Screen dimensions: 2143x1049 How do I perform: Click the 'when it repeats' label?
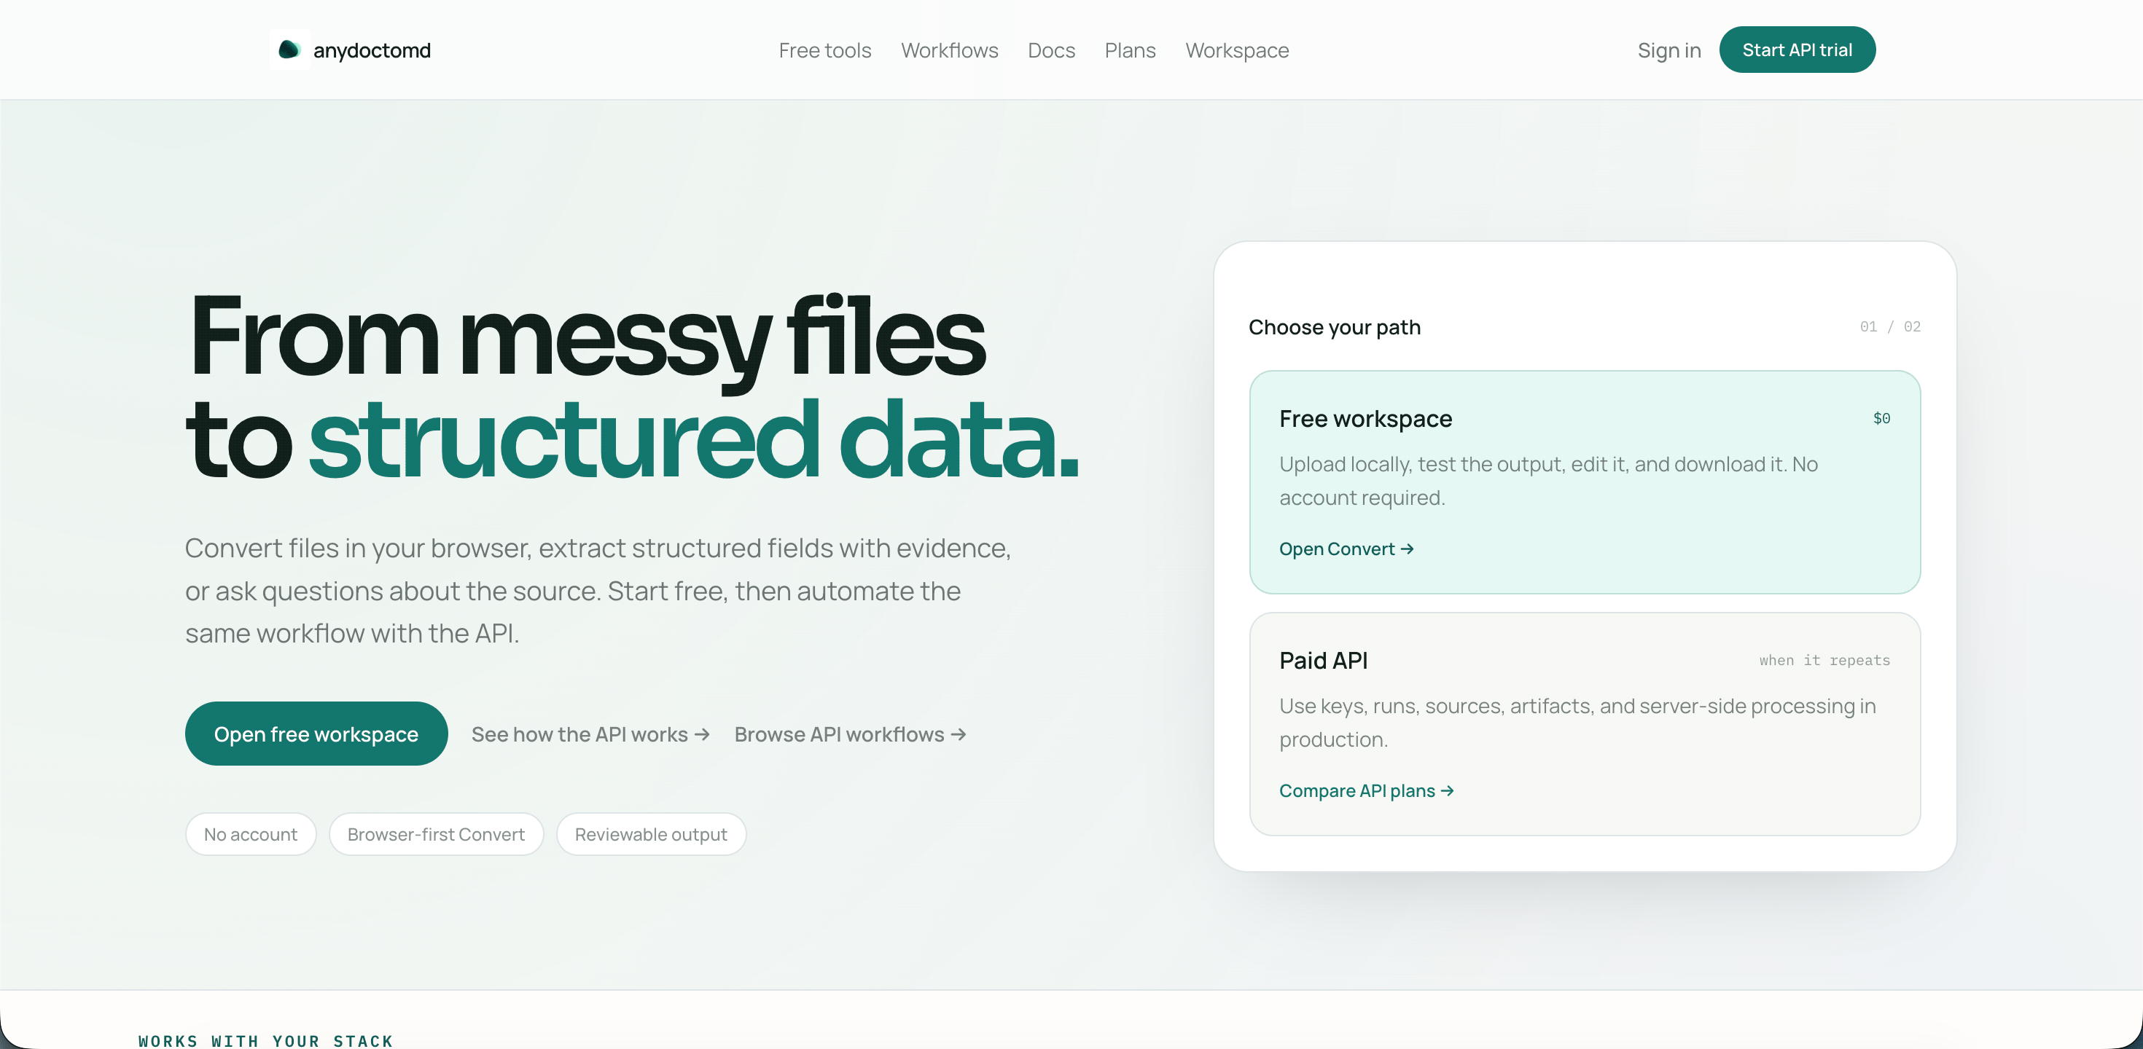[x=1824, y=661]
